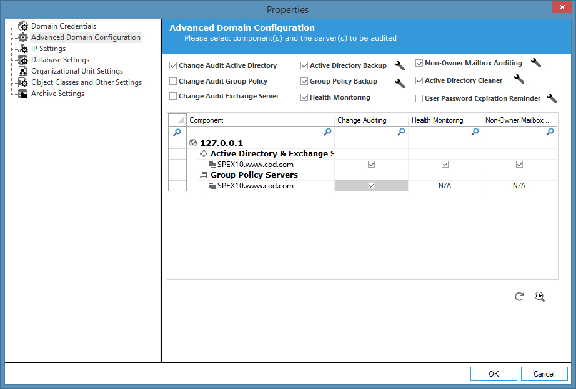Enable Change Audit Exchange Server
This screenshot has height=389, width=576.
173,96
